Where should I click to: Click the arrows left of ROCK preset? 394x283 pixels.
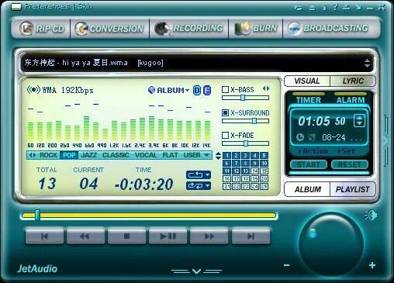(x=33, y=155)
